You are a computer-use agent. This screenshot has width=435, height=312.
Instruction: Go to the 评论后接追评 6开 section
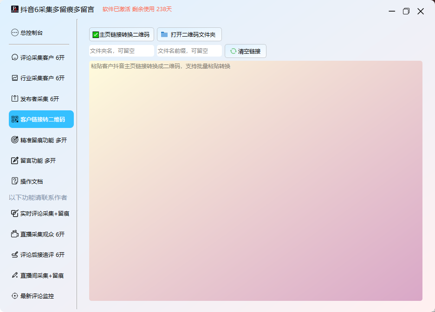pos(42,255)
